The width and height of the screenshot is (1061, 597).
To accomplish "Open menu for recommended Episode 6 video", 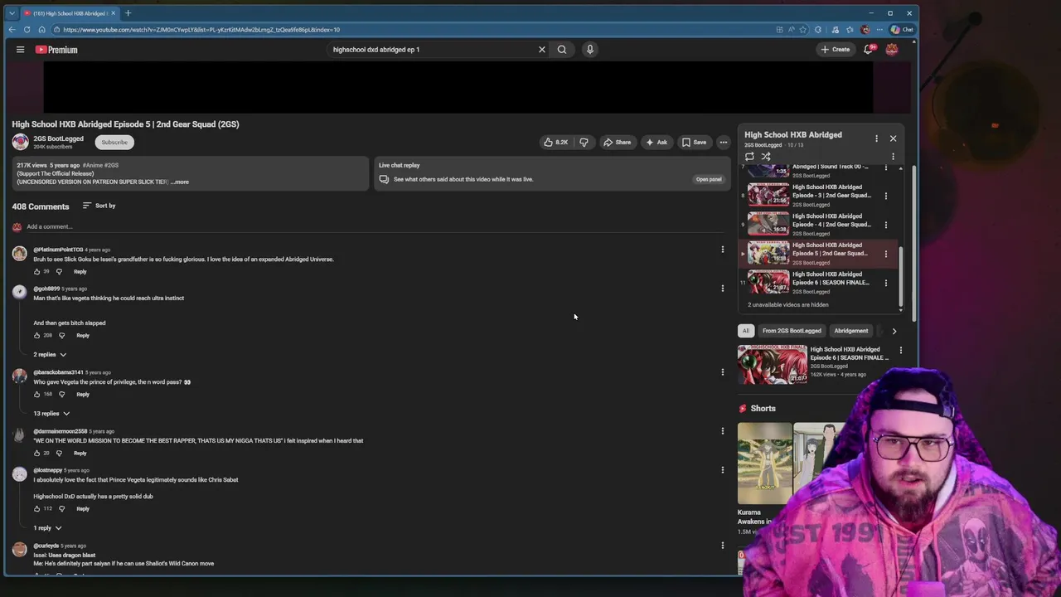I will click(900, 351).
